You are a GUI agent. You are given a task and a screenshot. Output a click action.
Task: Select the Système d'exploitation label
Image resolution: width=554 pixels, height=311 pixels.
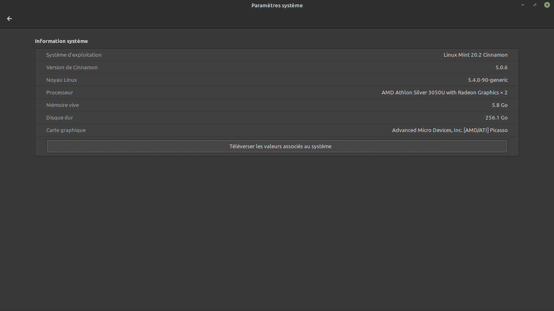pyautogui.click(x=74, y=55)
